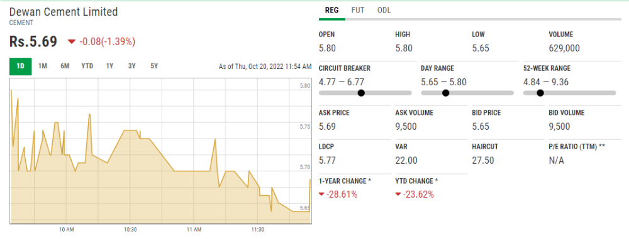Click the 5.65 y-axis chart label

click(x=305, y=208)
